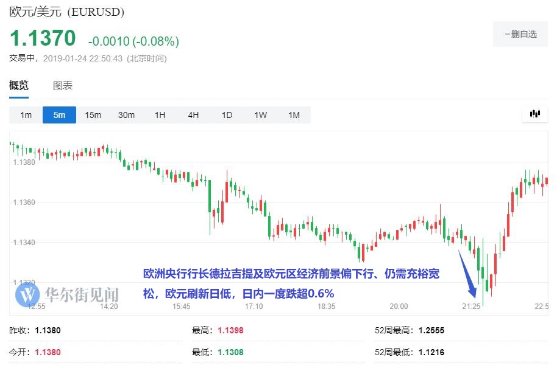This screenshot has width=557, height=371.
Task: Select the active 5m timeframe
Action: click(x=59, y=115)
